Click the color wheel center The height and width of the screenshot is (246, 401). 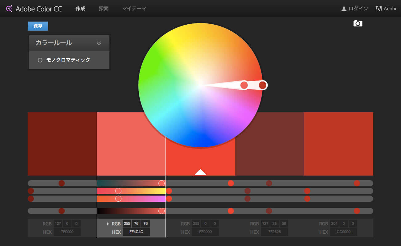[x=200, y=85]
